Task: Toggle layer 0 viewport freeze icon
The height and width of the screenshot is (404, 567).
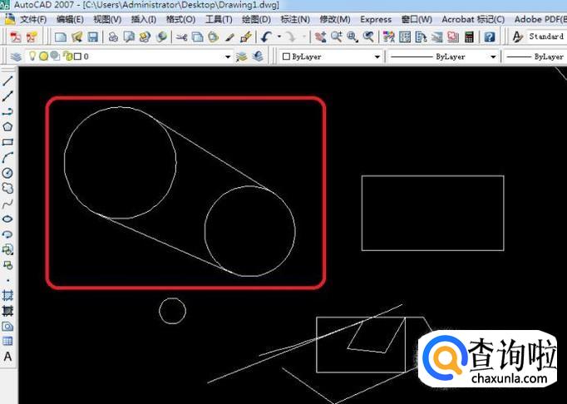Action: (55, 56)
